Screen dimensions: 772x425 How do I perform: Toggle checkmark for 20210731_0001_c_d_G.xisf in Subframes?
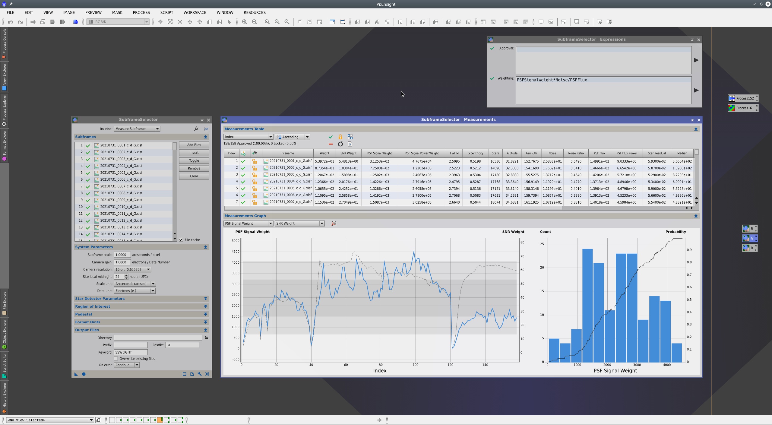click(x=88, y=145)
